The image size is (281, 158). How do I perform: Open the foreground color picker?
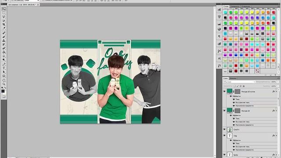pos(3,91)
